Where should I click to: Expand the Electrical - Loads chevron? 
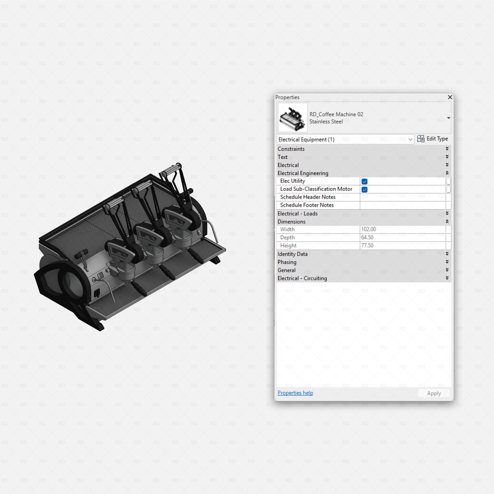[x=447, y=213]
